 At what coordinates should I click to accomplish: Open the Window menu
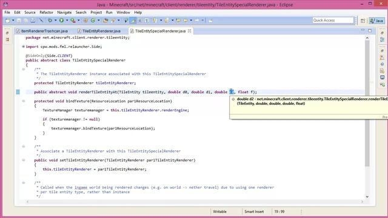click(123, 12)
